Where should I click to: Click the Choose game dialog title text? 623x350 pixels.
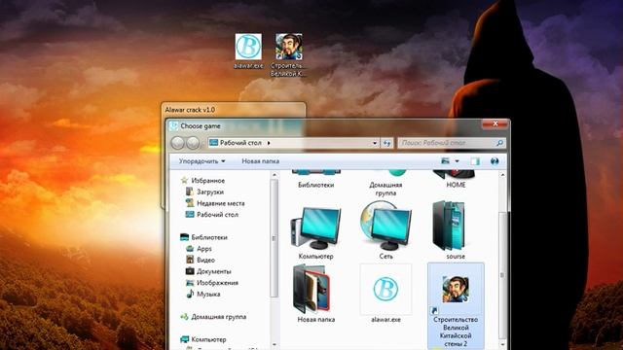click(x=201, y=126)
